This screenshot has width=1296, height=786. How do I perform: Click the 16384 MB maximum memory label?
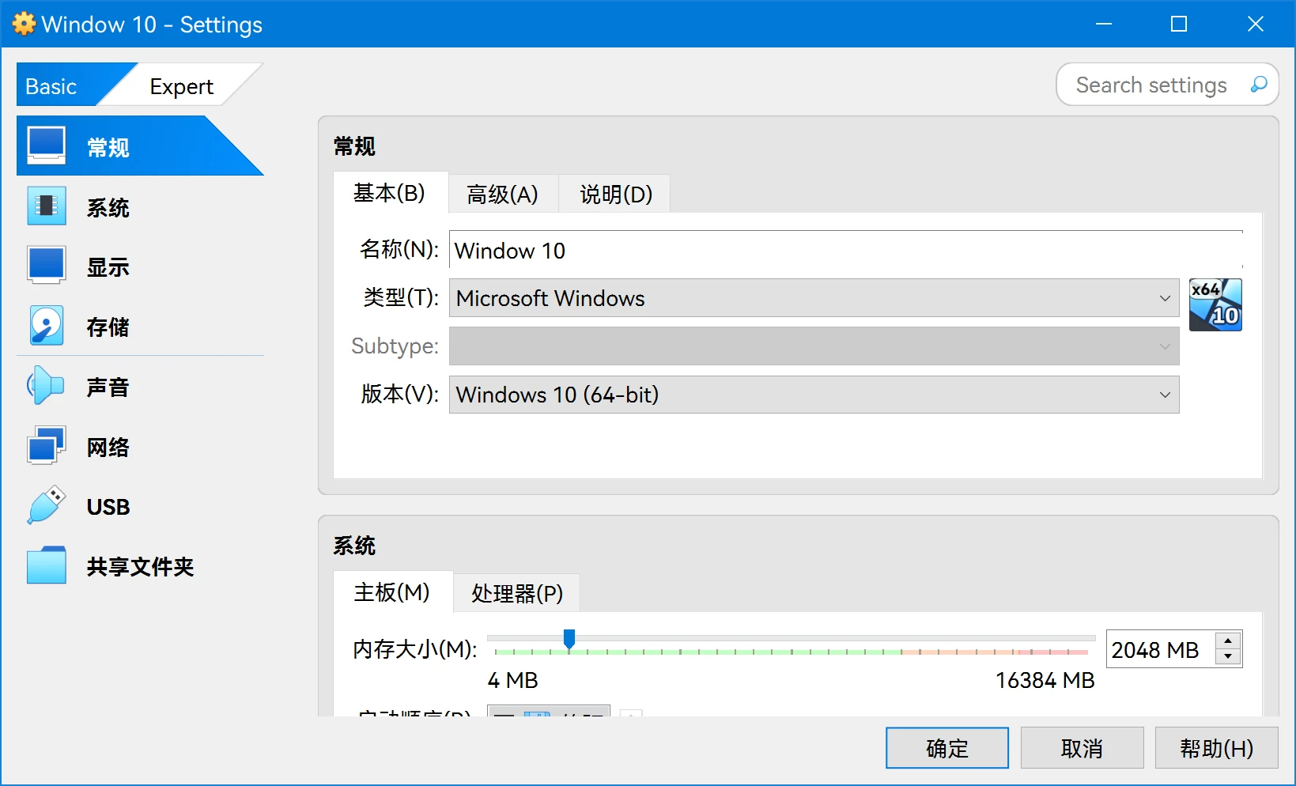[1045, 680]
